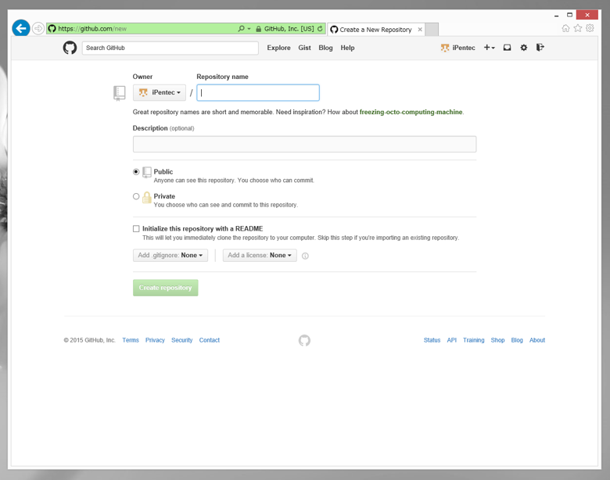Select the Public repository radio button
Screen dimensions: 610x480
pos(136,172)
